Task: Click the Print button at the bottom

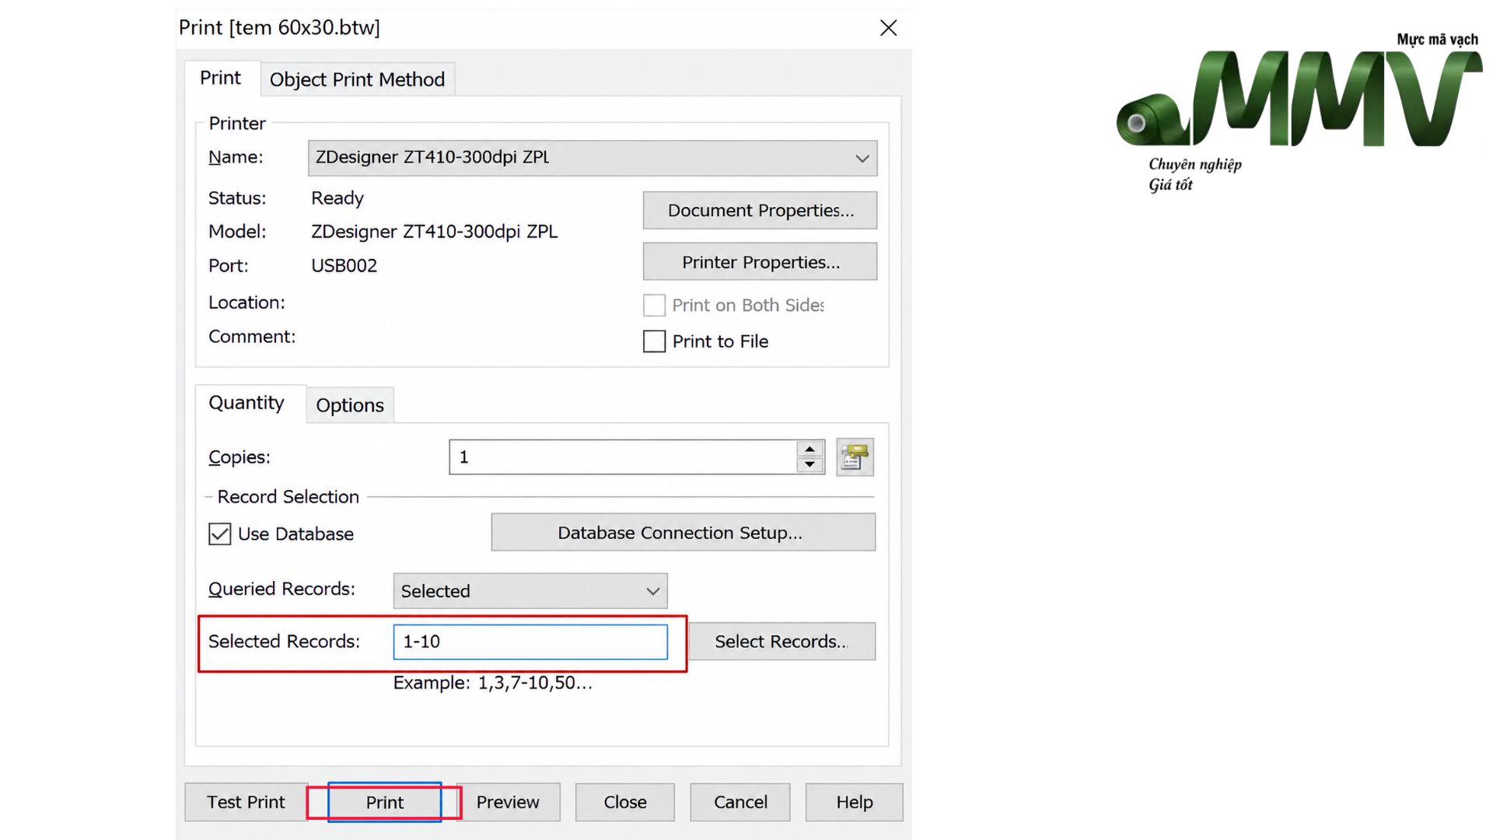Action: pos(385,802)
